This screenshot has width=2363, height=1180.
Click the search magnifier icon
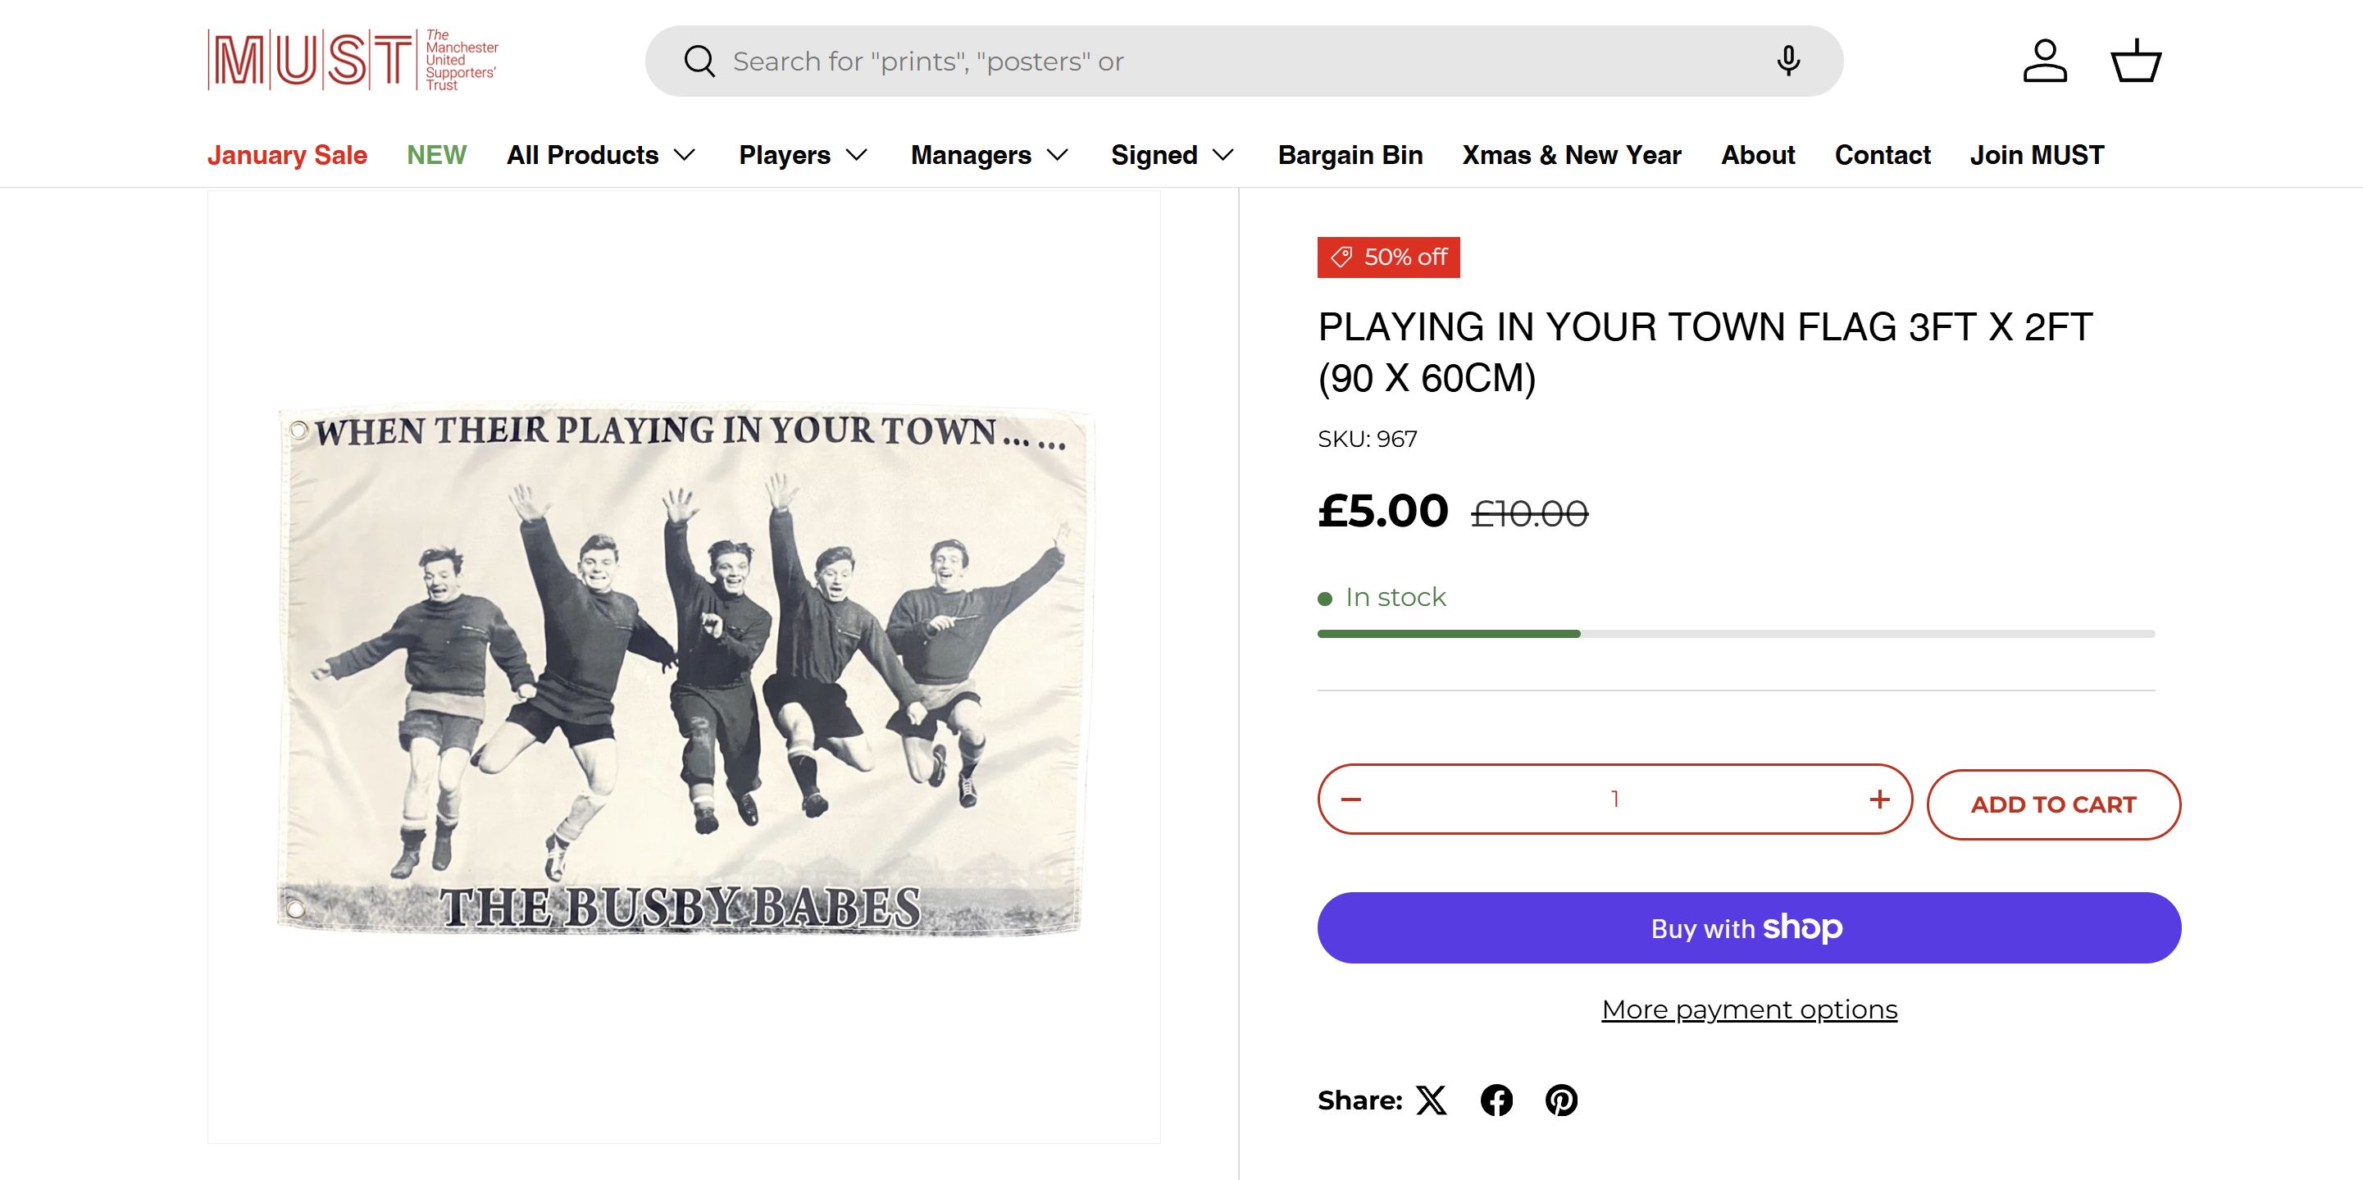click(x=699, y=62)
